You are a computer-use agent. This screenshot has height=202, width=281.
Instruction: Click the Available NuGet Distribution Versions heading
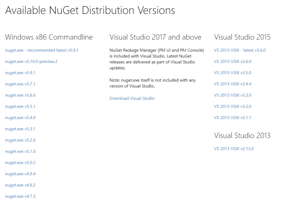90,10
